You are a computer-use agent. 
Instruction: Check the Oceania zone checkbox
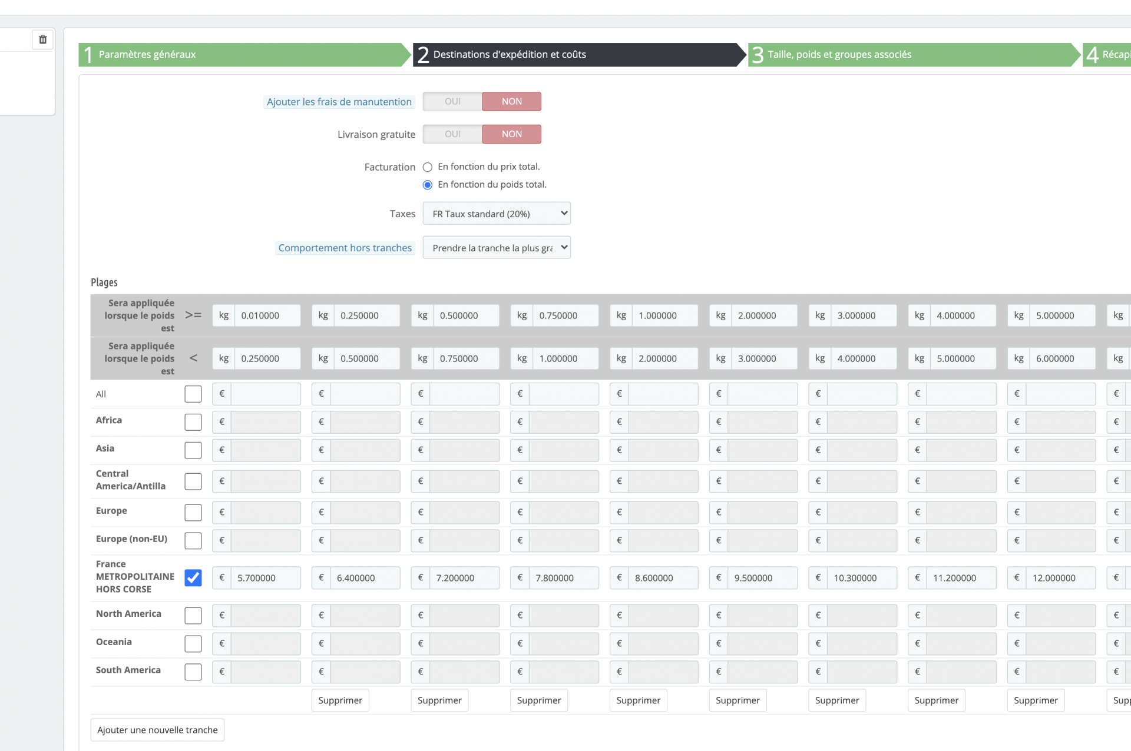(193, 643)
